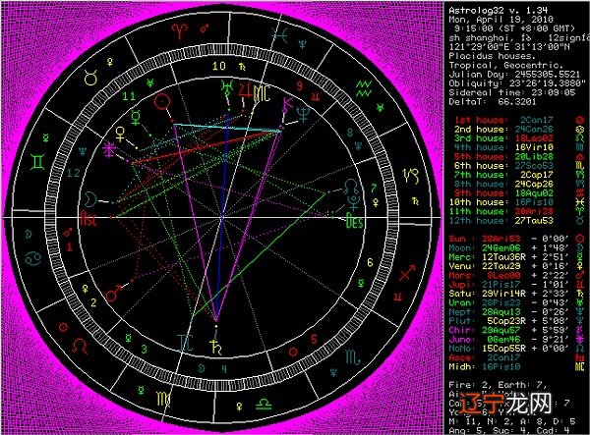Screen dimensions: 590x435
Task: Click the Cancer sign on the left
Action: click(x=33, y=258)
